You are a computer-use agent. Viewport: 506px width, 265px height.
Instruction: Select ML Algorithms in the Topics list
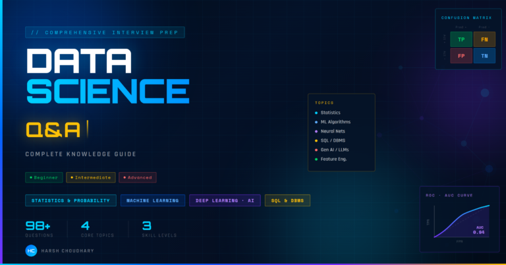click(333, 122)
